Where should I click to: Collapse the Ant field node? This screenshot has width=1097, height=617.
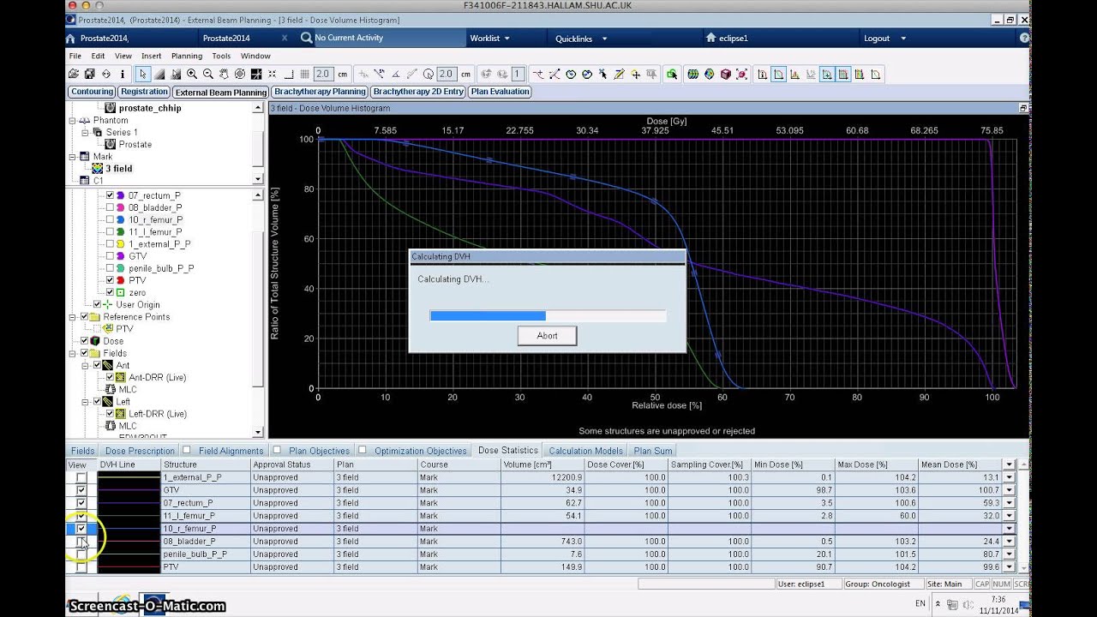[87, 365]
